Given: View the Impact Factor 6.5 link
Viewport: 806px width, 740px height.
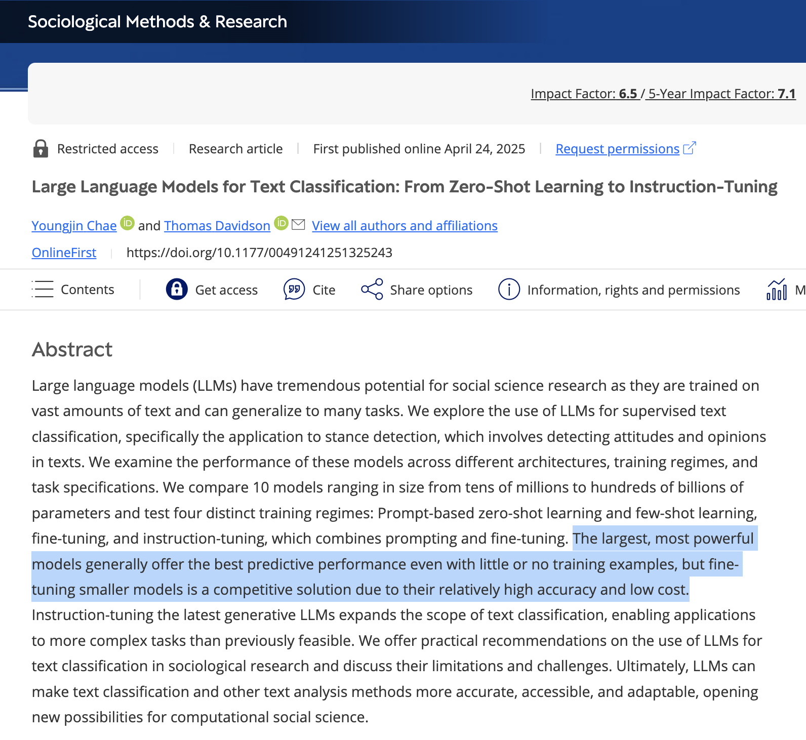Looking at the screenshot, I should (x=584, y=94).
